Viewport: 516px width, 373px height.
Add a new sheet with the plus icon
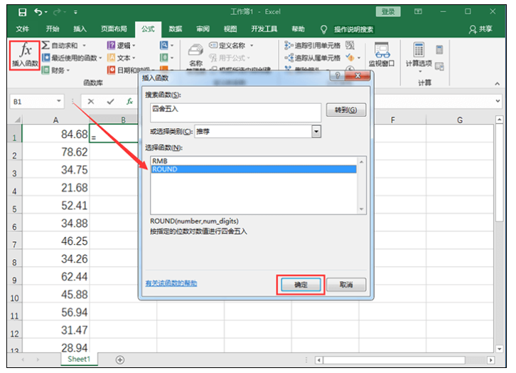tap(120, 359)
